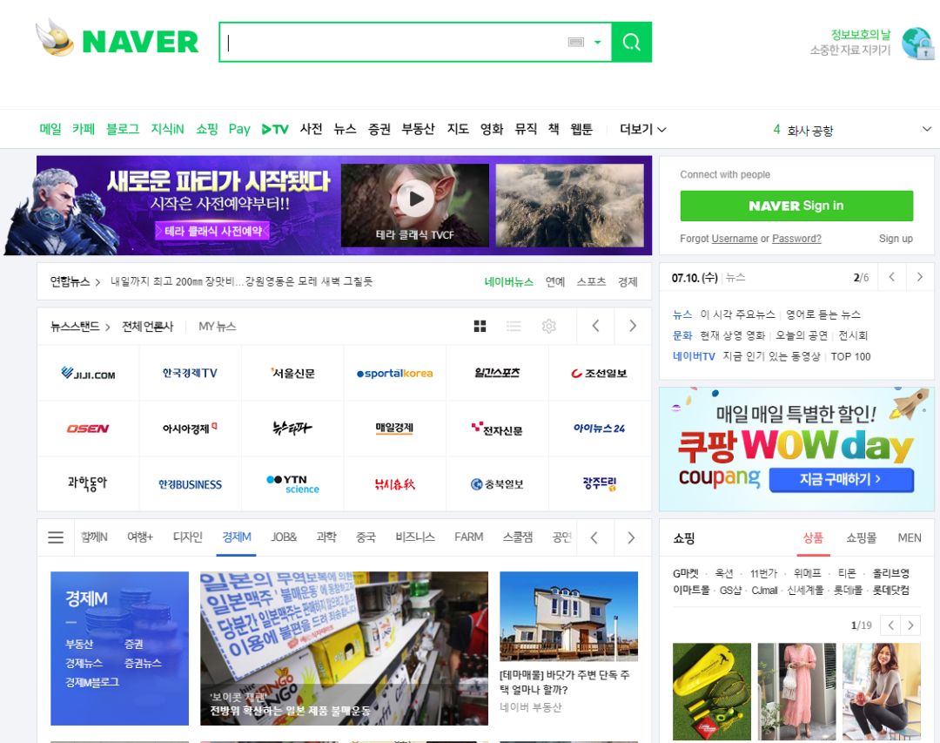Go to next newsstand page arrow
Screen dimensions: 940x743
pyautogui.click(x=633, y=326)
